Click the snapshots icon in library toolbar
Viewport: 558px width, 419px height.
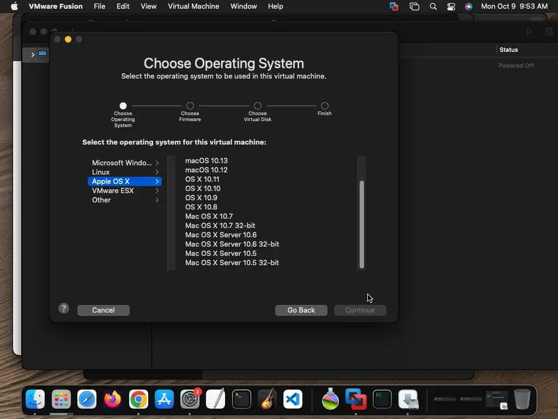pyautogui.click(x=549, y=32)
